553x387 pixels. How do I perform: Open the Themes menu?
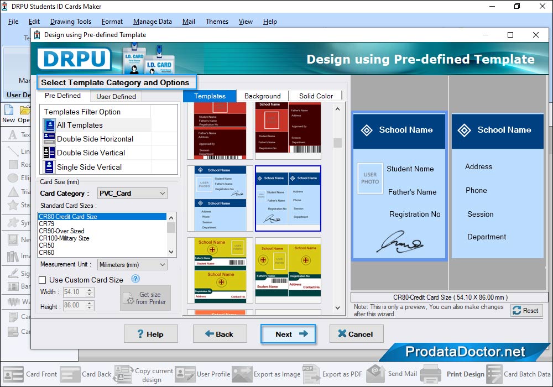[217, 22]
